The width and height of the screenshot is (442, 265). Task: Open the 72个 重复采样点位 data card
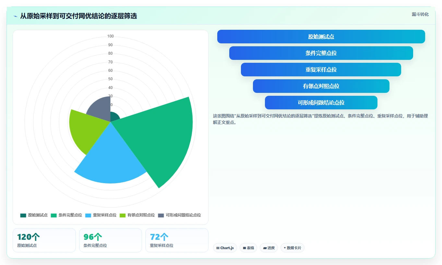point(177,240)
